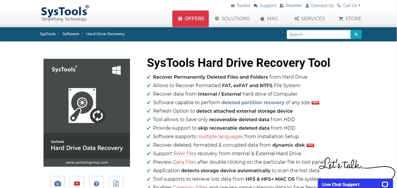The image size is (397, 188).
Task: Click the gear icon beside SOLUTIONS
Action: [217, 19]
